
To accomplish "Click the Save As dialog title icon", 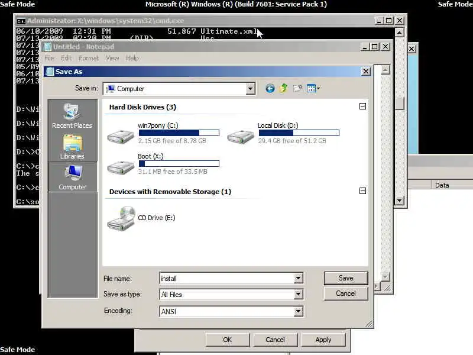I will [x=50, y=72].
